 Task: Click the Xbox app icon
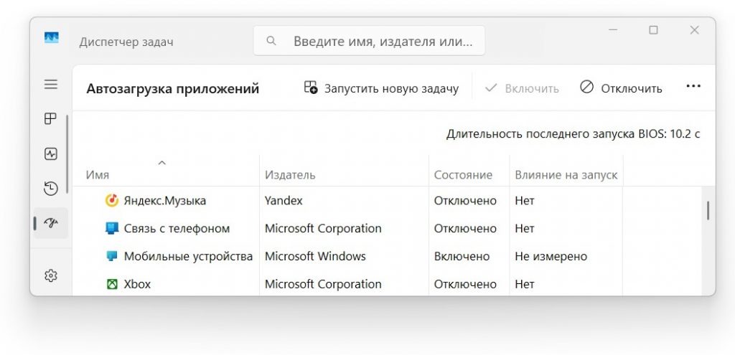click(111, 284)
